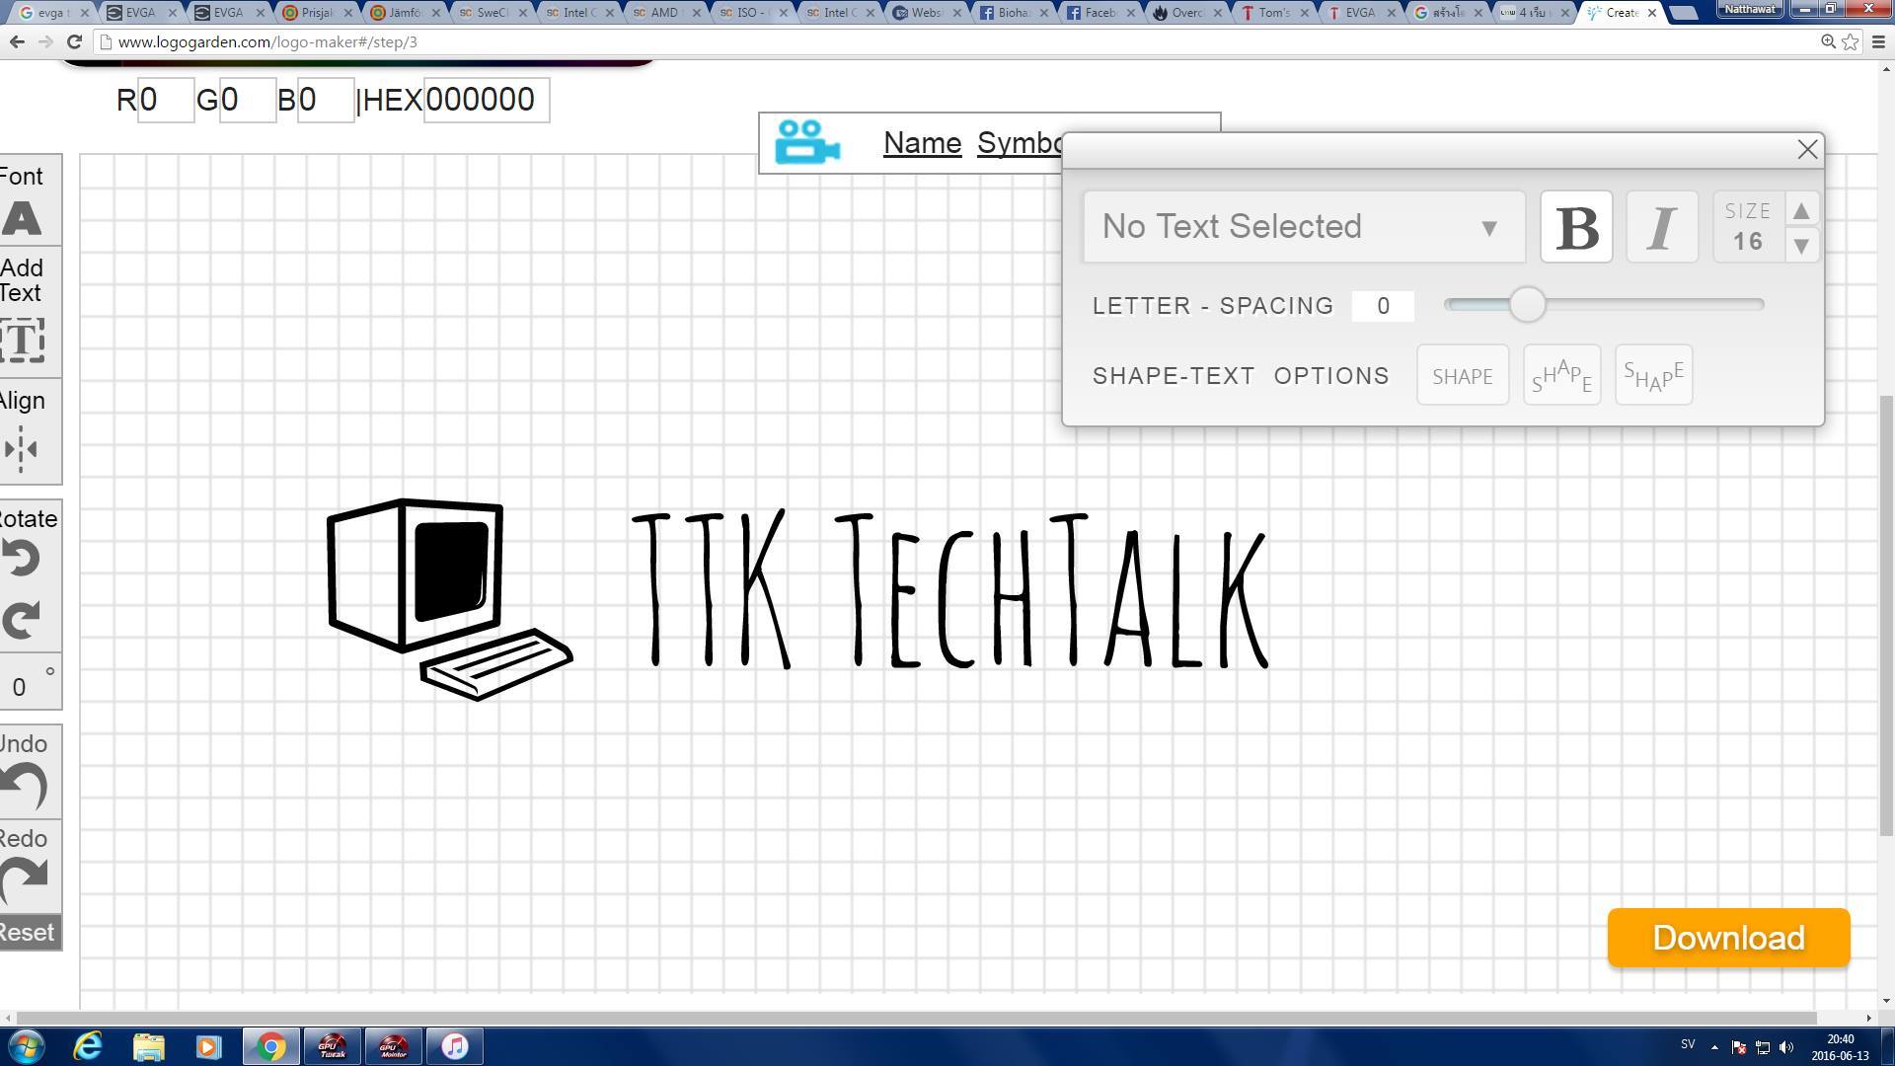Open the Chrome menu hamburger icon
This screenshot has height=1066, width=1895.
1878,41
